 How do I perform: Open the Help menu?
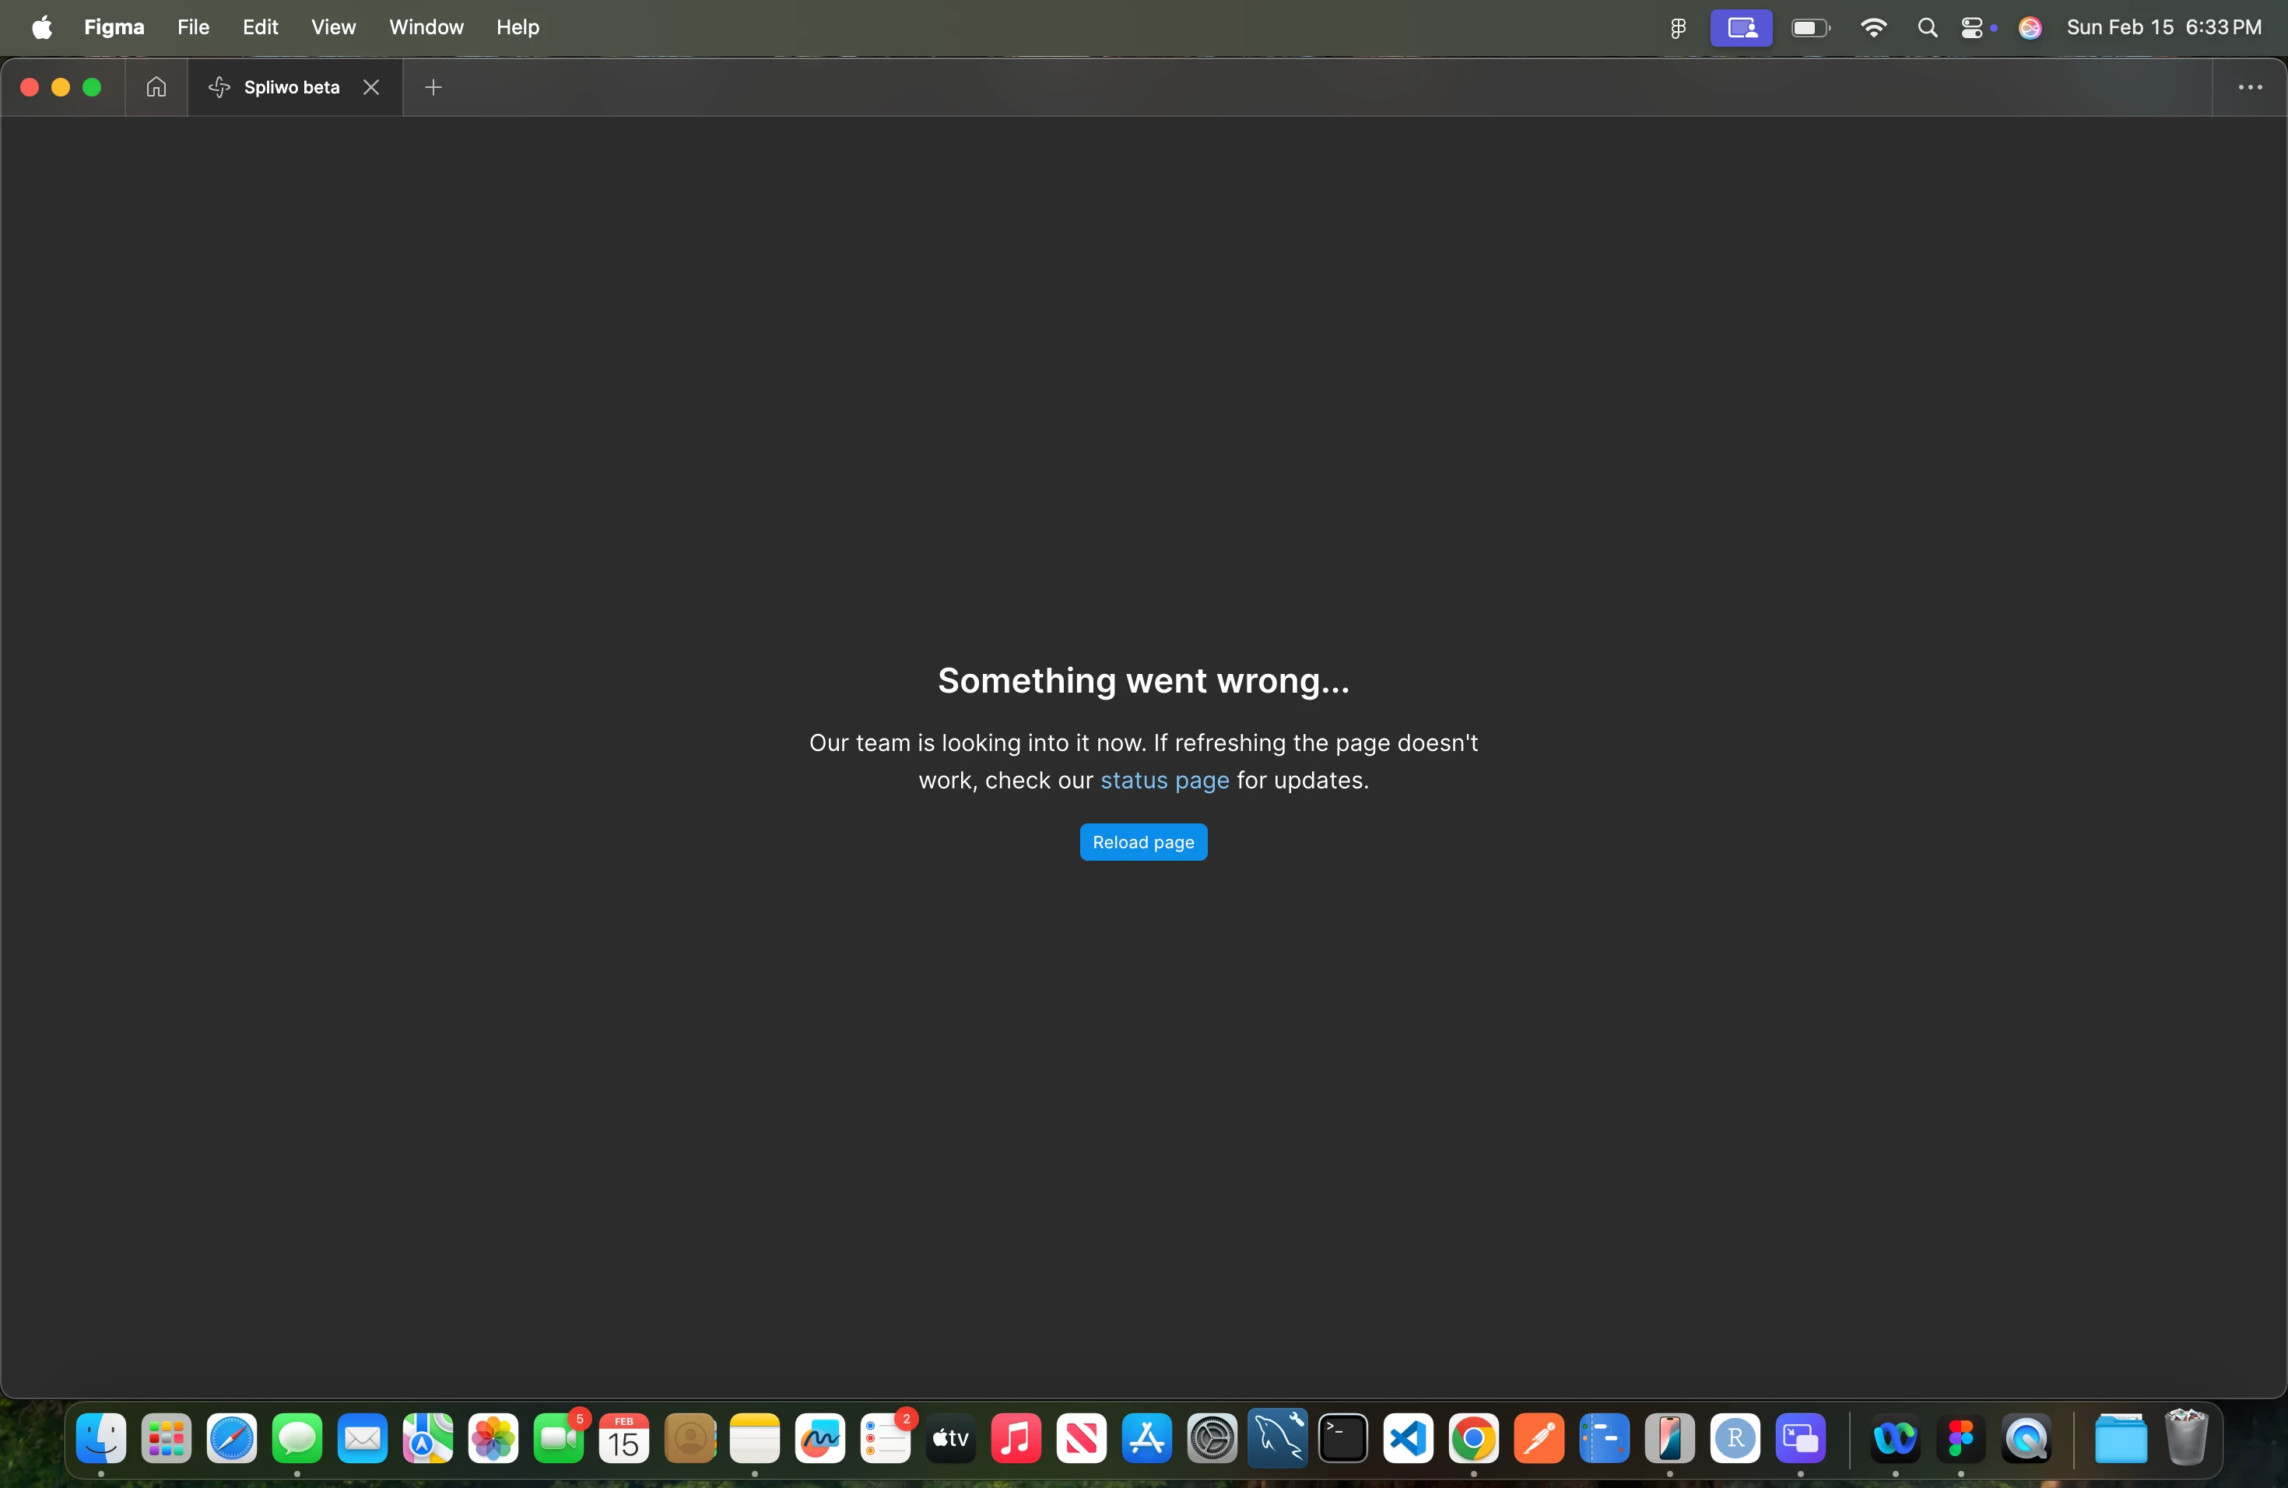[518, 27]
